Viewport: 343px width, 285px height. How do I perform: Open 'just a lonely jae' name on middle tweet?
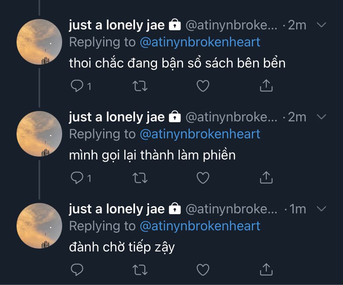point(116,117)
